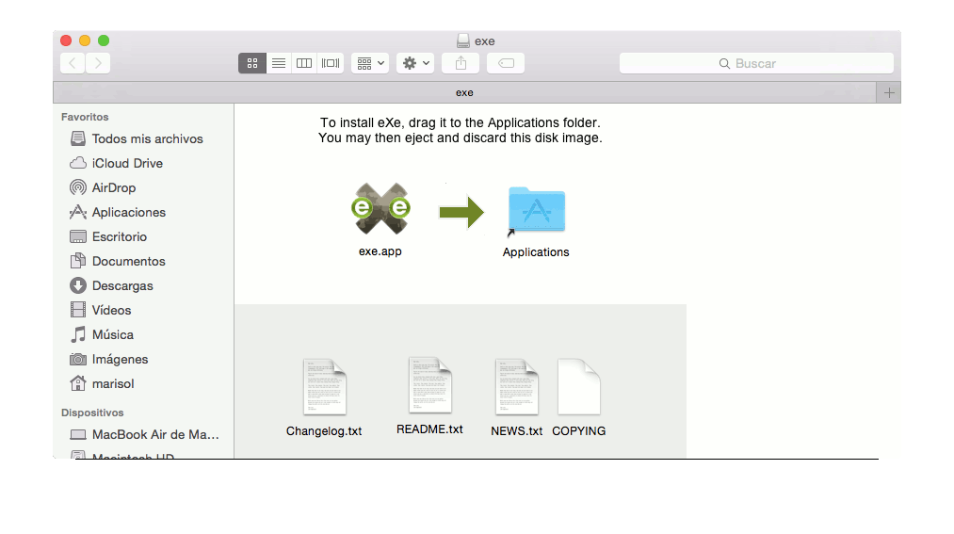Click the Favoritos section header
The image size is (954, 534).
pos(85,117)
